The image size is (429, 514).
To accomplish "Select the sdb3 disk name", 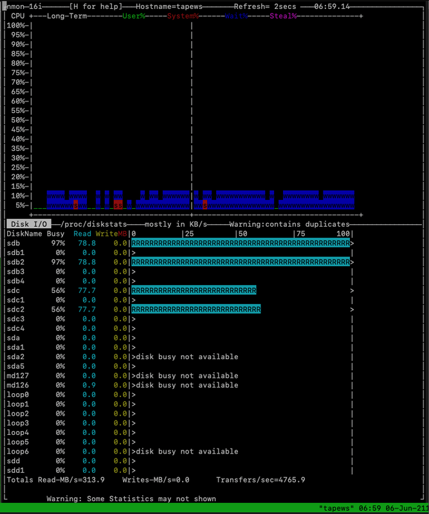I will click(x=15, y=272).
